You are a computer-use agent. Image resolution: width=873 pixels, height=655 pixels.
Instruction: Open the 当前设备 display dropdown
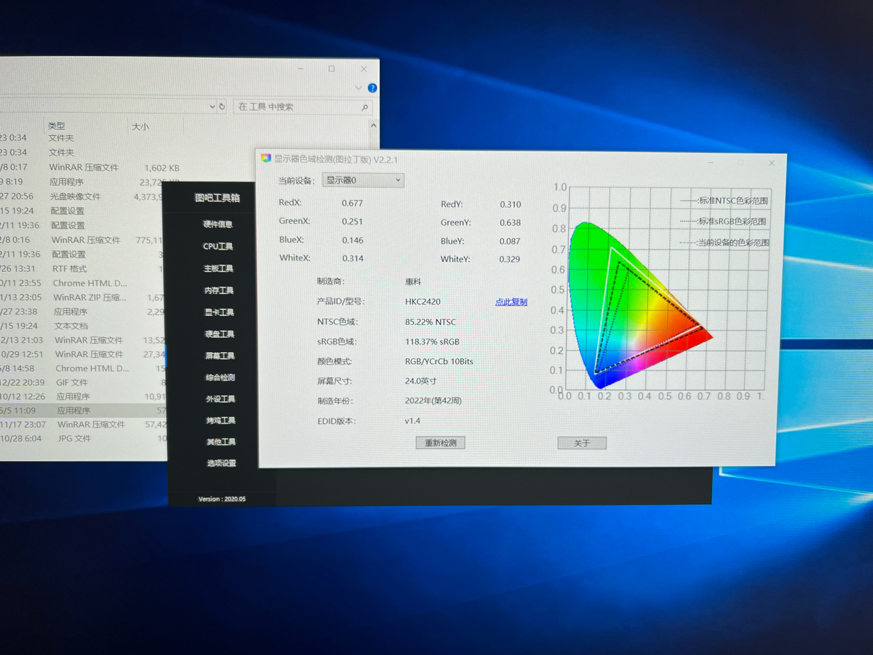(363, 180)
